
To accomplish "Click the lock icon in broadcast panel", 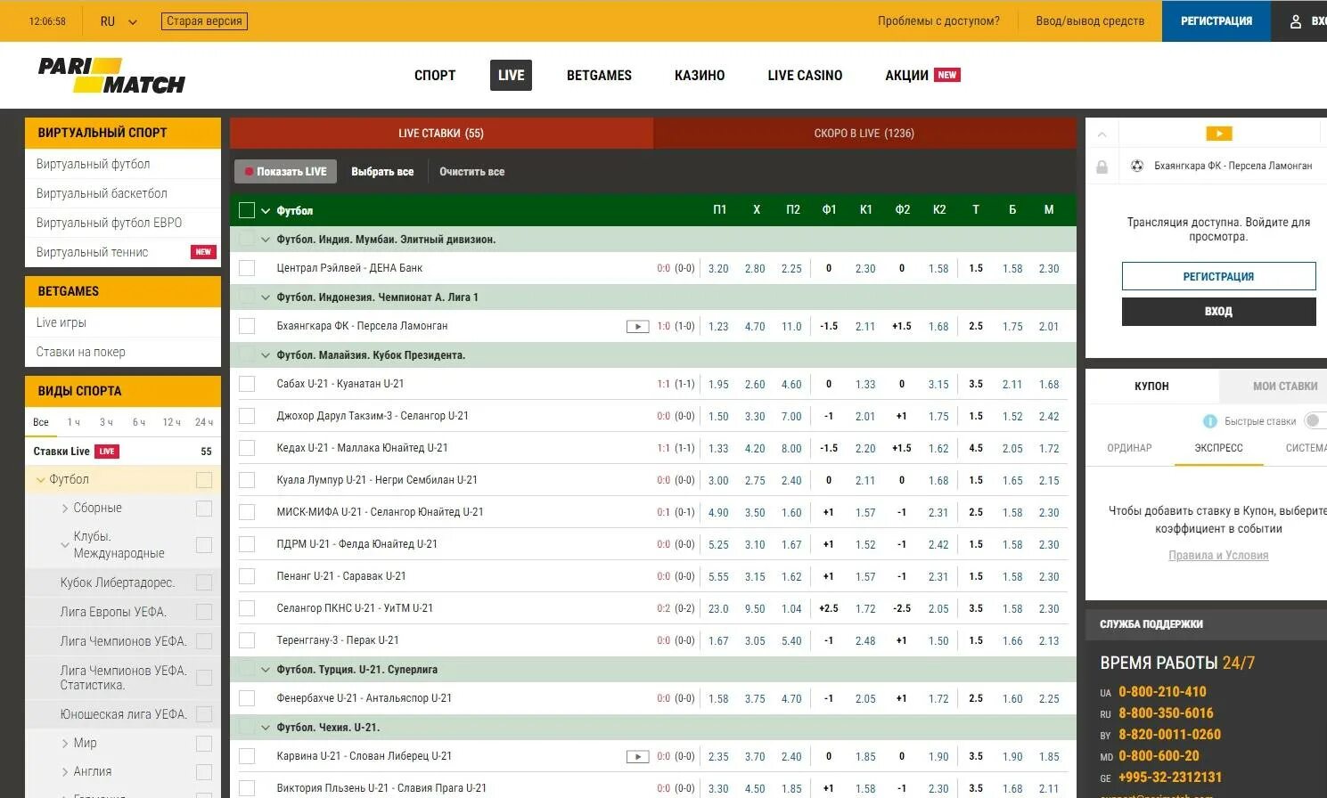I will [1102, 167].
